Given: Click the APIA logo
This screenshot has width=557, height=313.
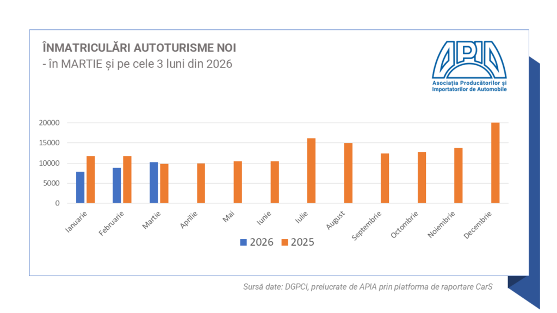Looking at the screenshot, I should pos(469,58).
